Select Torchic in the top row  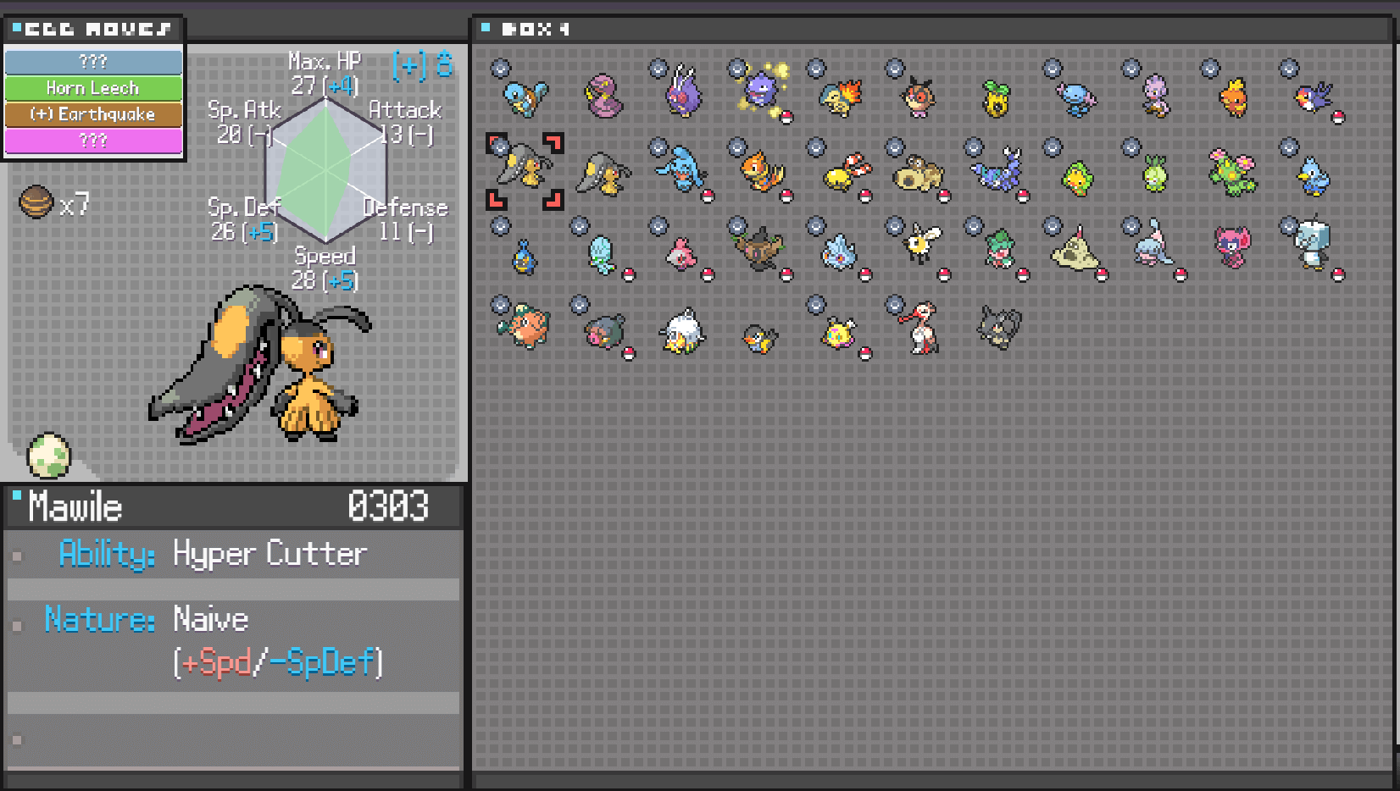point(1233,97)
